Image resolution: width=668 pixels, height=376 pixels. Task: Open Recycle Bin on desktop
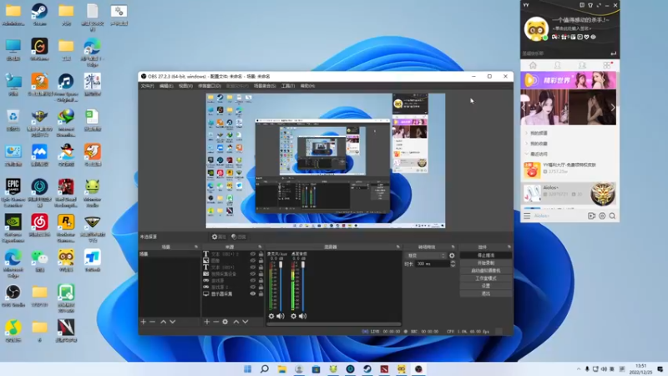click(x=13, y=119)
